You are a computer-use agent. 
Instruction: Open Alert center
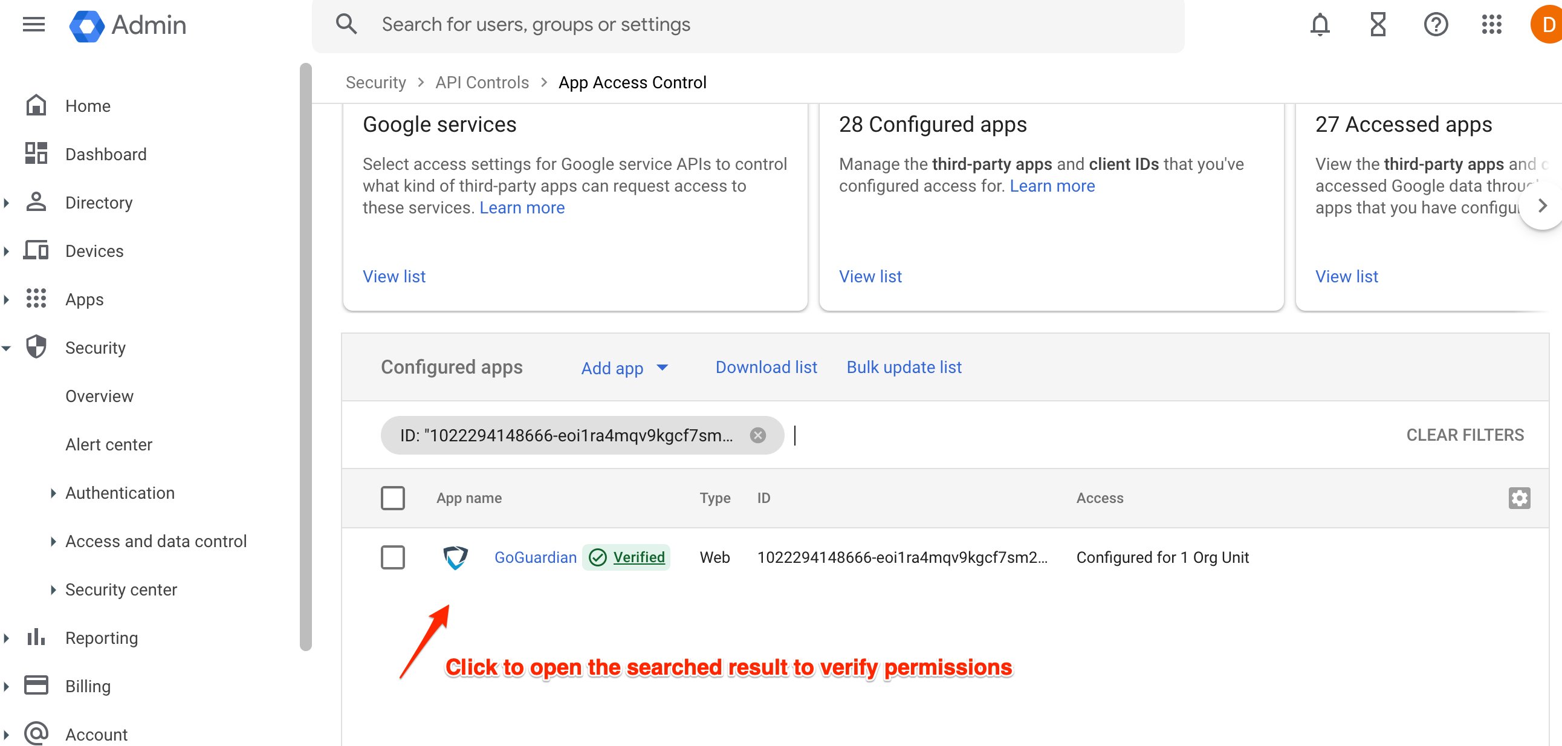pos(109,444)
